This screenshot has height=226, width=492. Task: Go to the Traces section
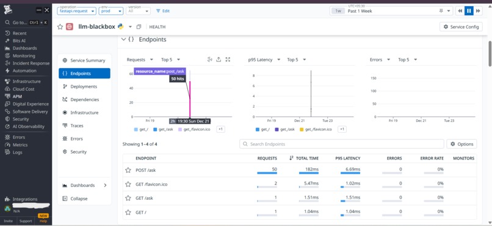(84, 125)
